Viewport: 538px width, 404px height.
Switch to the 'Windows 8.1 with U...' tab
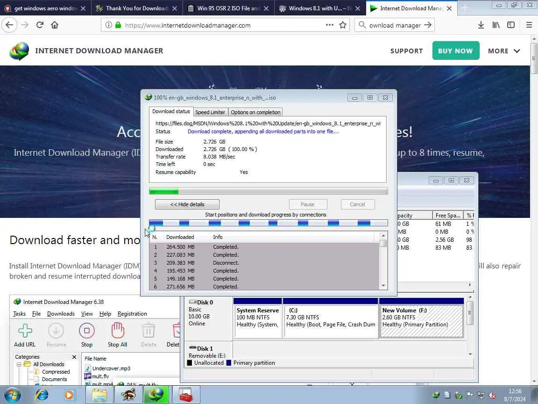pos(315,8)
